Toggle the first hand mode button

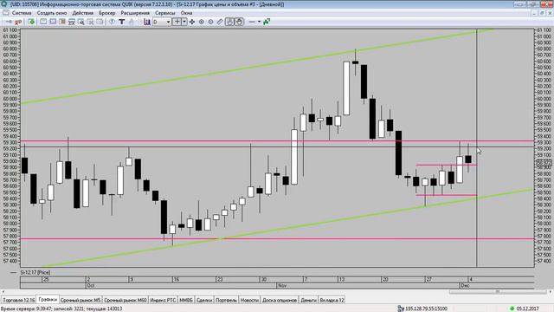point(229,22)
